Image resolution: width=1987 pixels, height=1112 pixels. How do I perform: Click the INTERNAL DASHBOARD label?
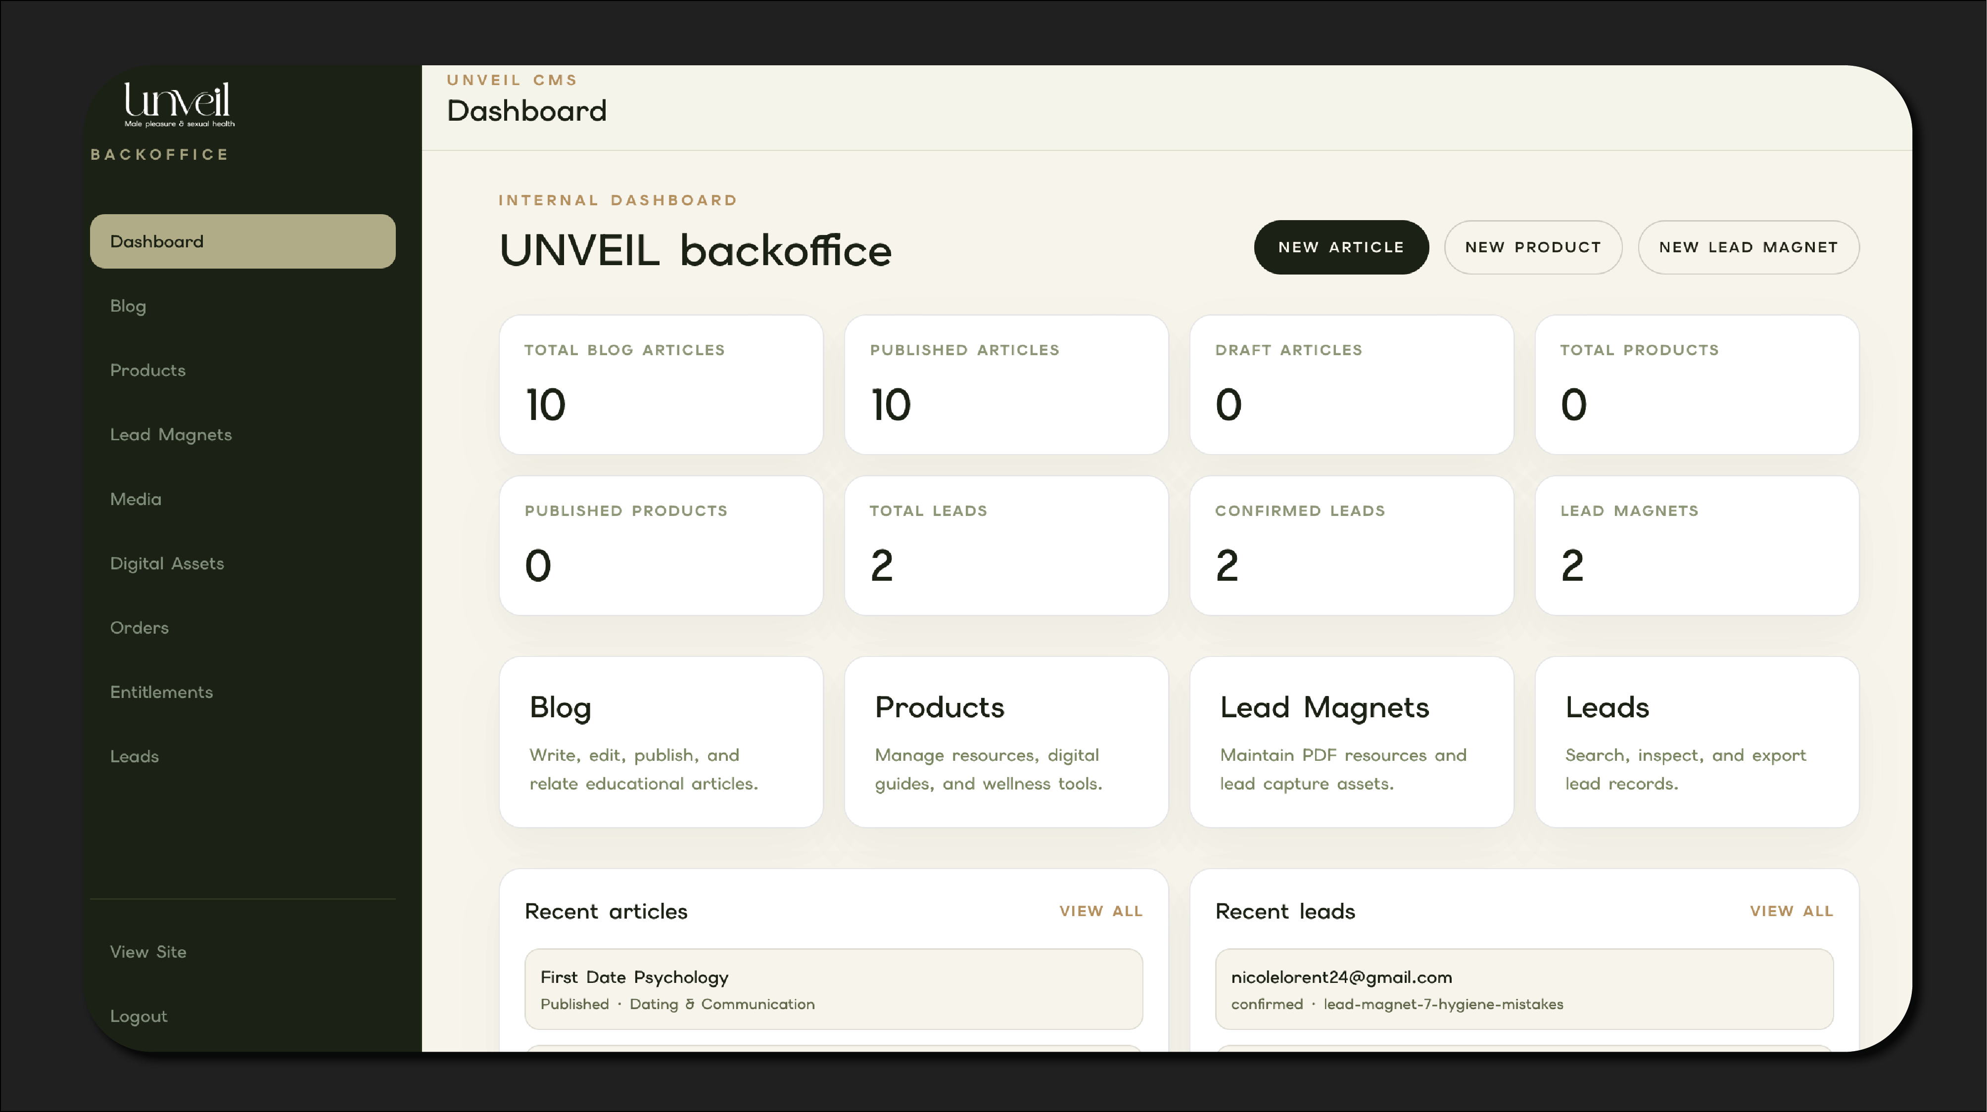tap(618, 200)
